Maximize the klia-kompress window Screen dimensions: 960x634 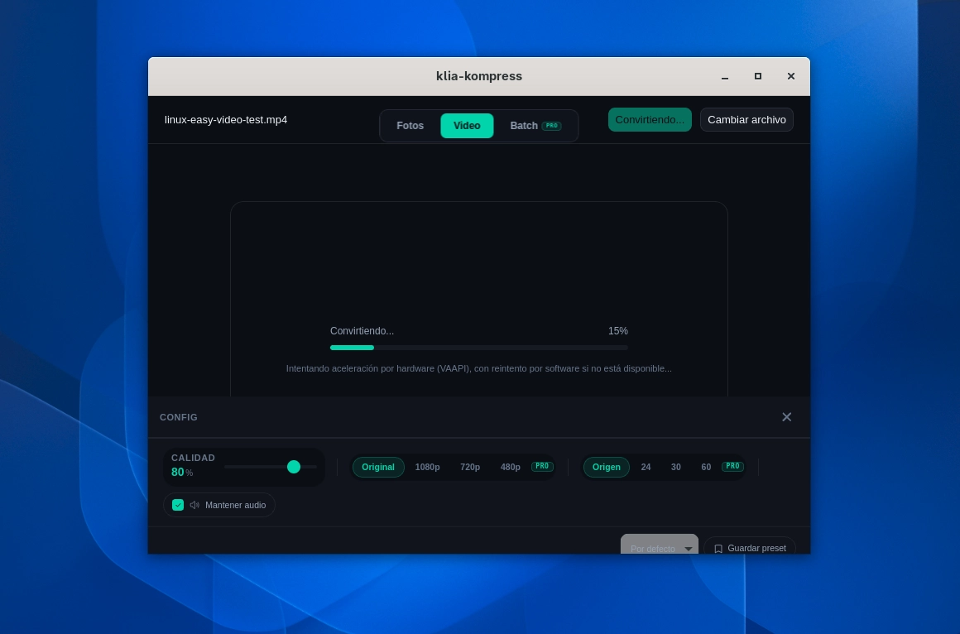[758, 76]
